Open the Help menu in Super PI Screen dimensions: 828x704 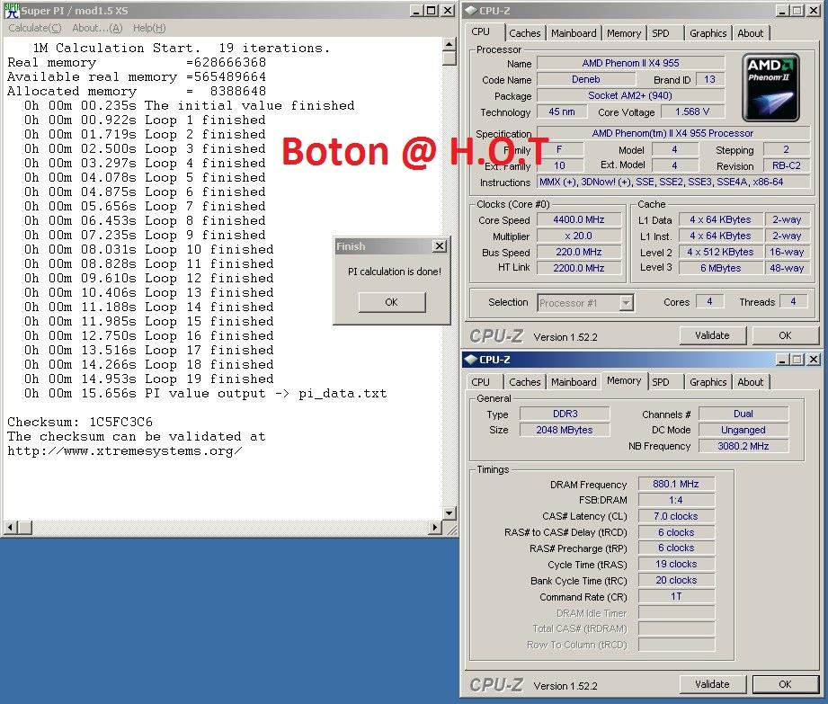(149, 28)
